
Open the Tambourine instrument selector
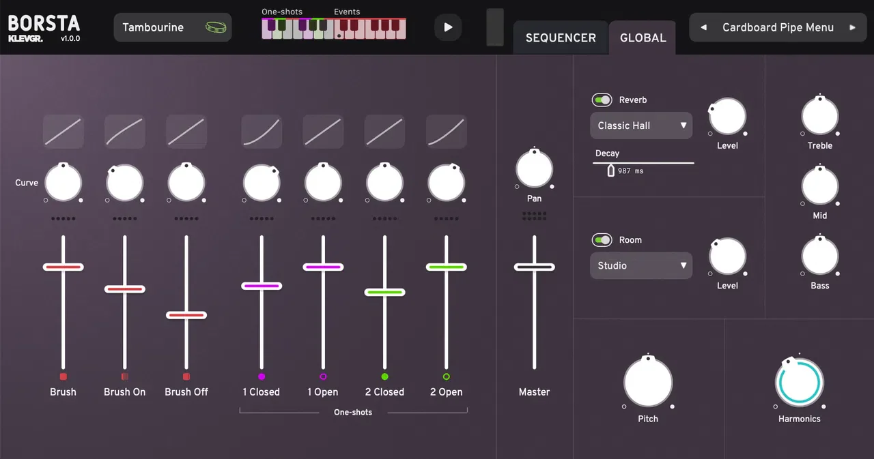[x=173, y=27]
